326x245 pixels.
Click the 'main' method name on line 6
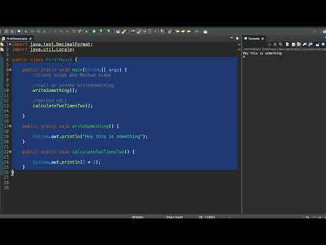(x=77, y=69)
